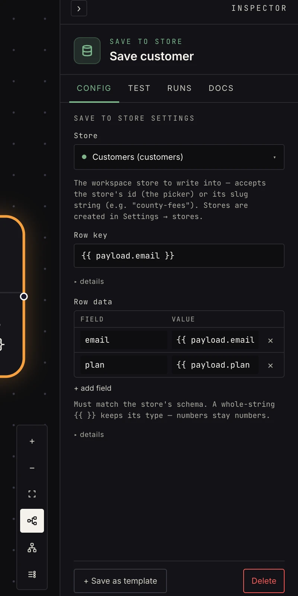Screen dimensions: 298x596
Task: Click the Delete button
Action: coord(264,581)
